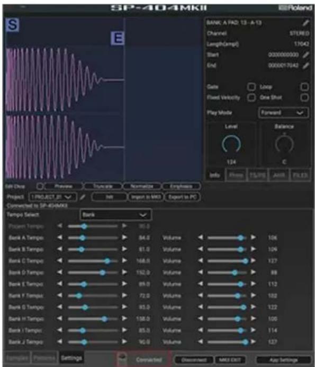Increase Bank F Volume with right arrow
The width and height of the screenshot is (315, 367).
click(253, 295)
